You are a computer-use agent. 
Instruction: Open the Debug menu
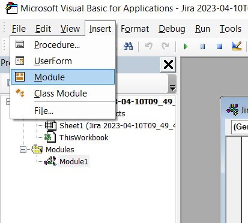pyautogui.click(x=172, y=29)
